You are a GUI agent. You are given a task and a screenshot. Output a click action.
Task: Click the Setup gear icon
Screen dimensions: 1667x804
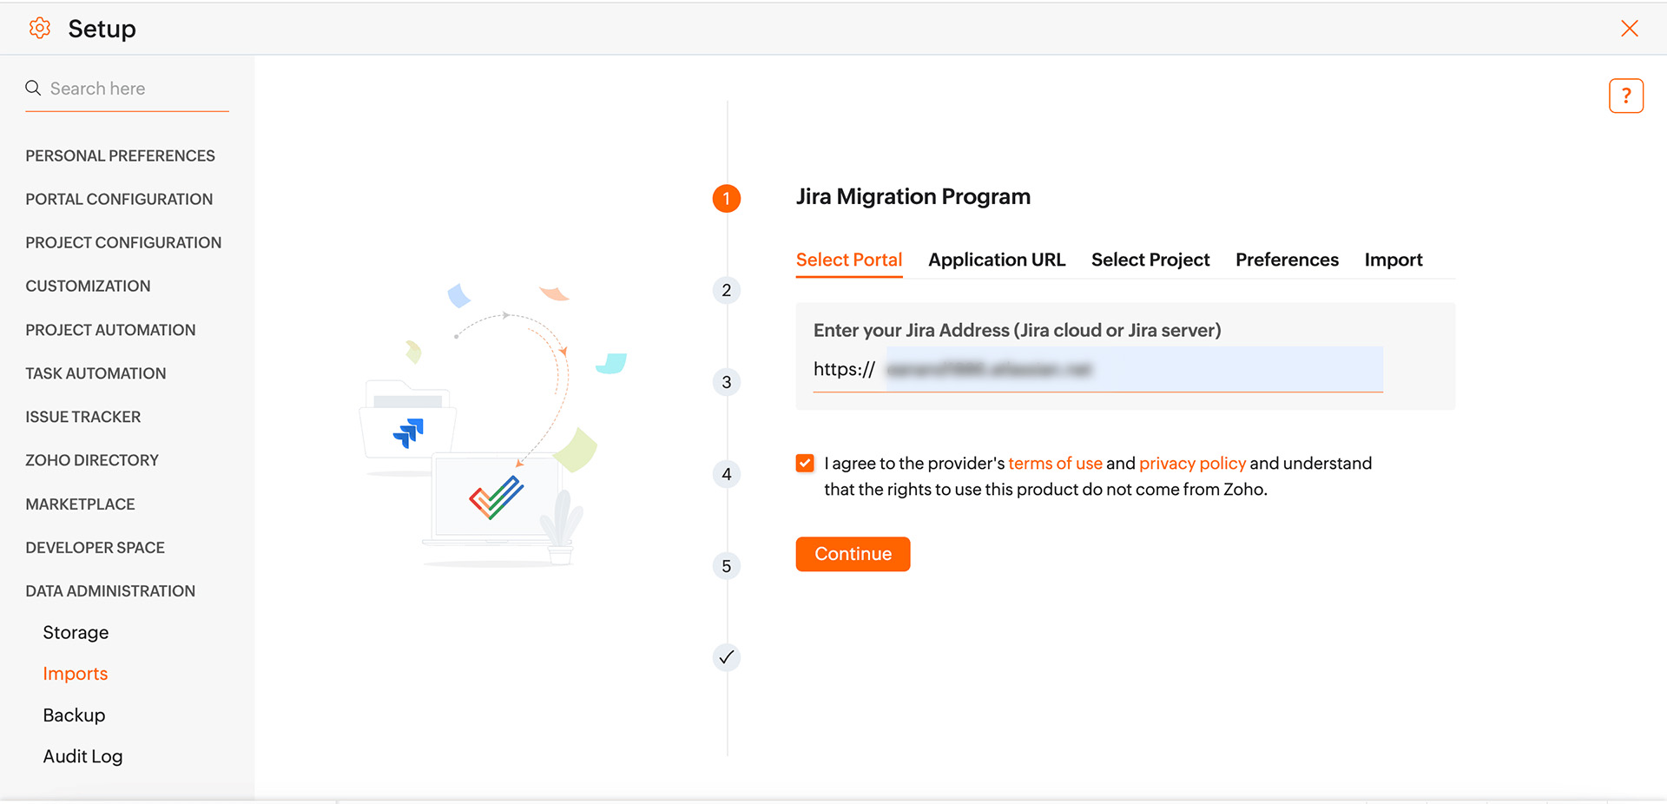point(39,29)
